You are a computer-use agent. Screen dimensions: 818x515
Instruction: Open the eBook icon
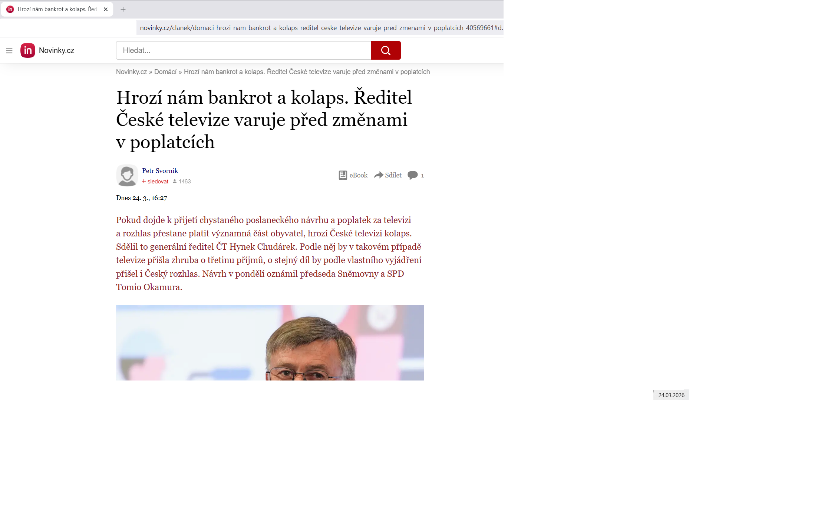coord(343,175)
